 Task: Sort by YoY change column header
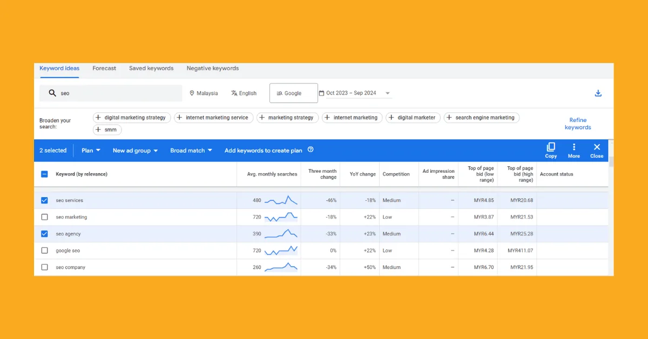click(363, 174)
